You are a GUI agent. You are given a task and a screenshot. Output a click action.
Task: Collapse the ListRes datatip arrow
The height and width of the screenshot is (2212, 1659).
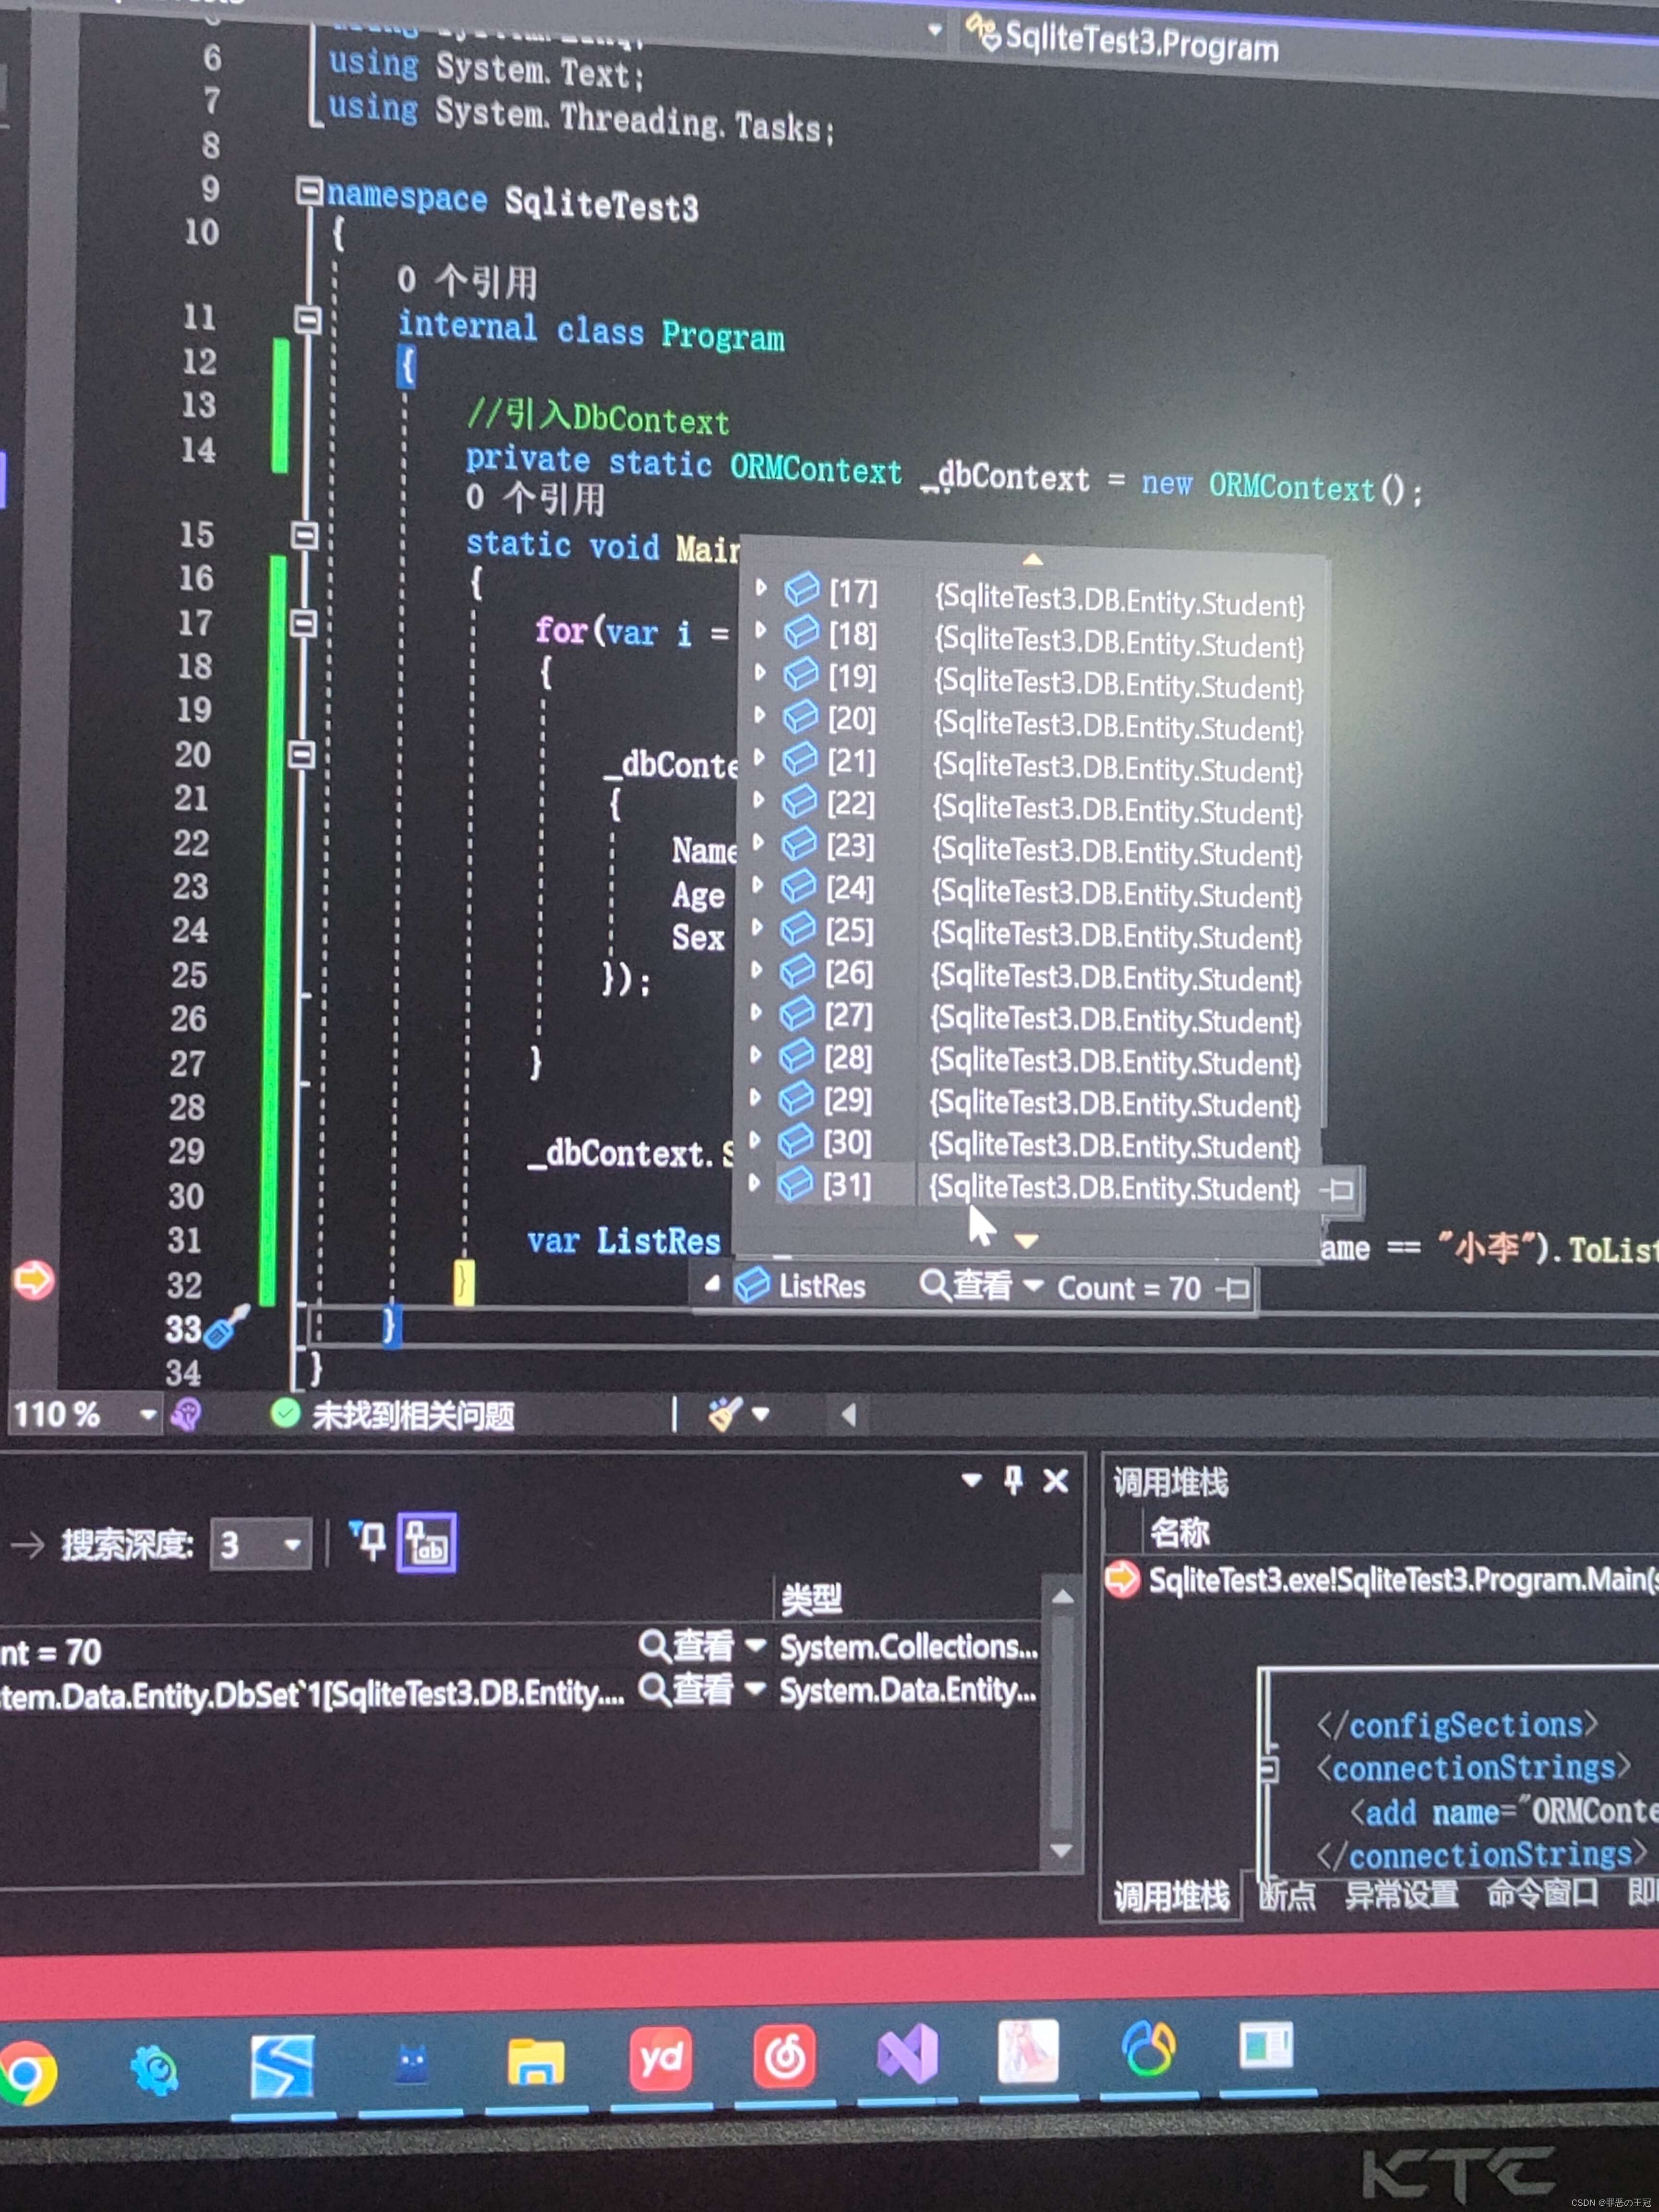713,1284
